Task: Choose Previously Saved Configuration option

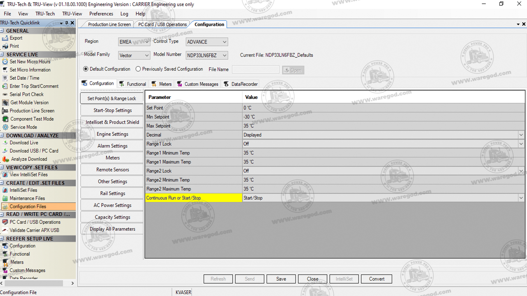Action: 138,69
